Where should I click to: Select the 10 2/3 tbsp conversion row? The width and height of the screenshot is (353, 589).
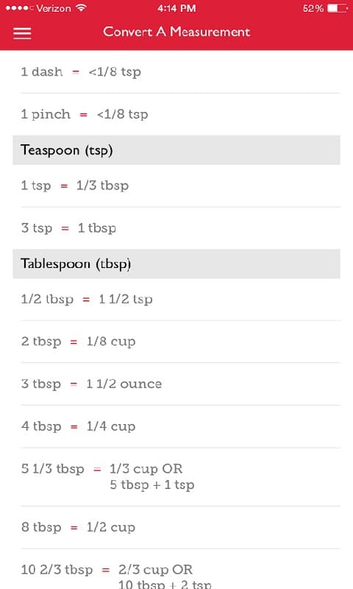coord(180,569)
